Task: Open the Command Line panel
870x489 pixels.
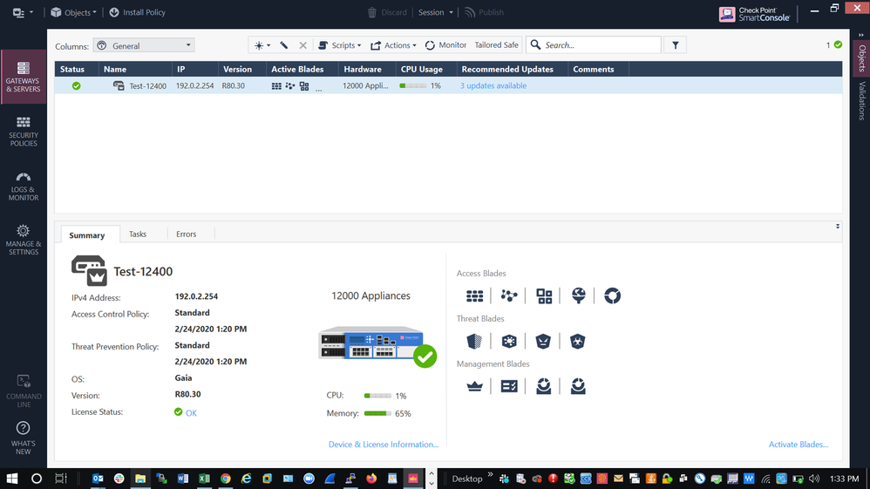Action: pyautogui.click(x=24, y=391)
